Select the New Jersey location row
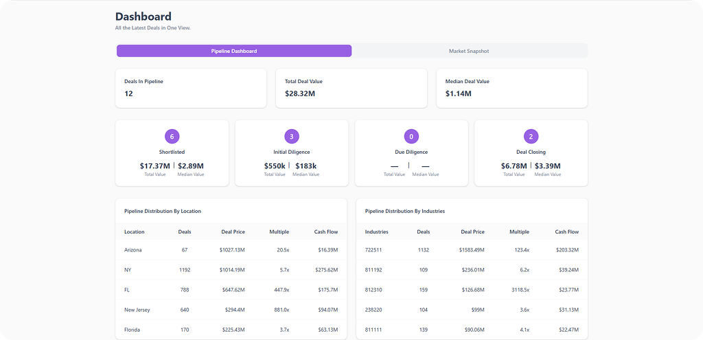703x340 pixels. click(137, 310)
